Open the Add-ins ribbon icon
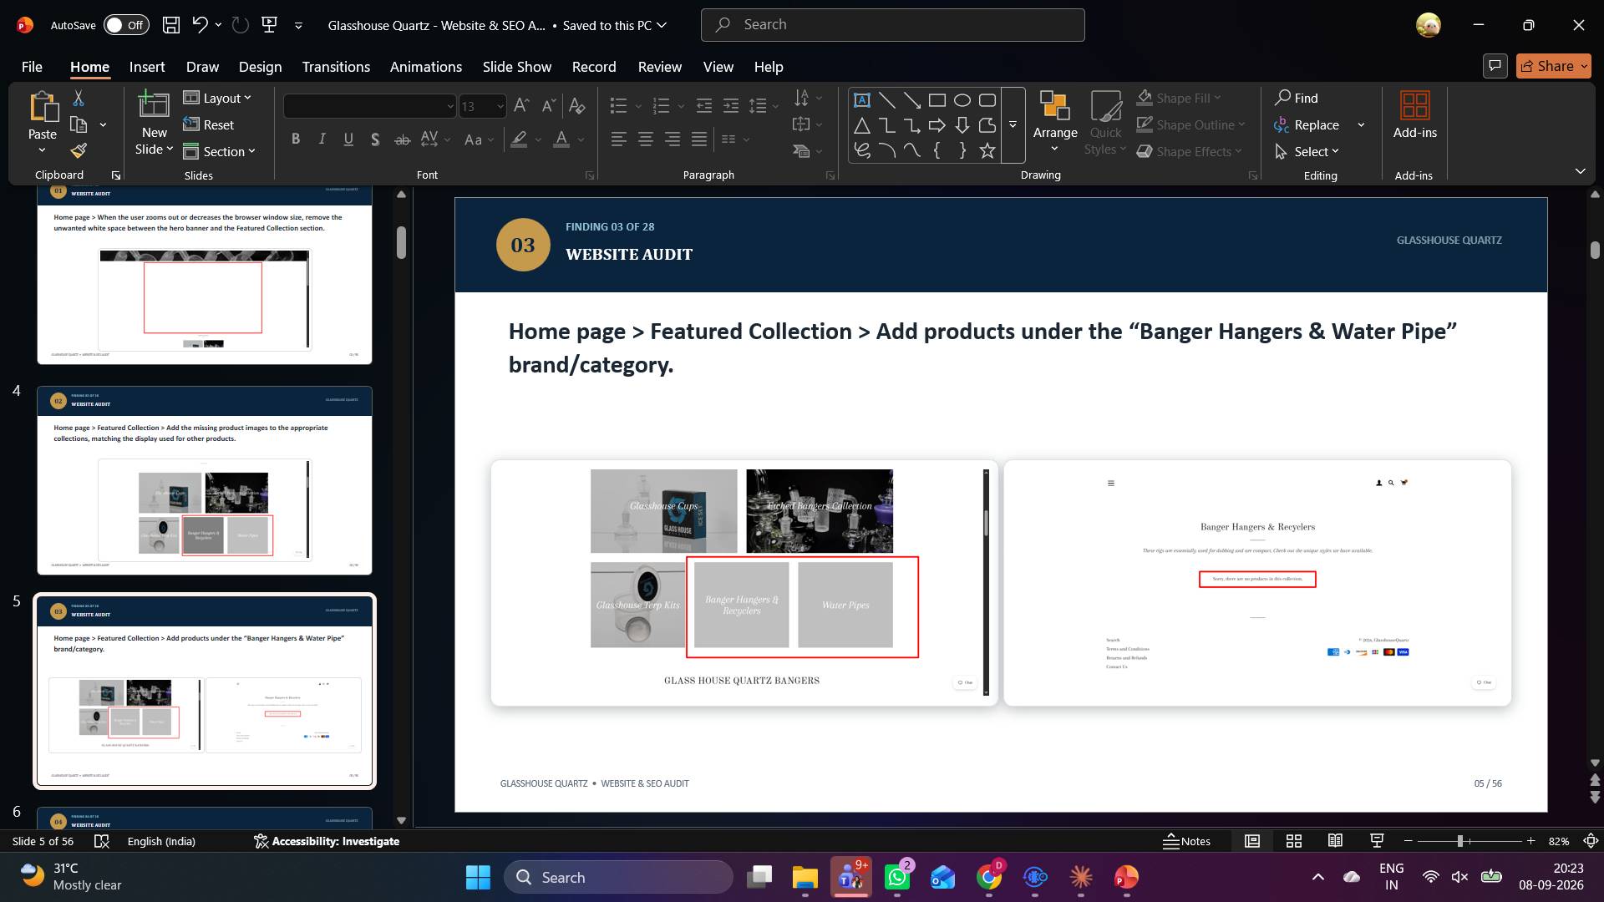Image resolution: width=1604 pixels, height=902 pixels. pyautogui.click(x=1414, y=115)
